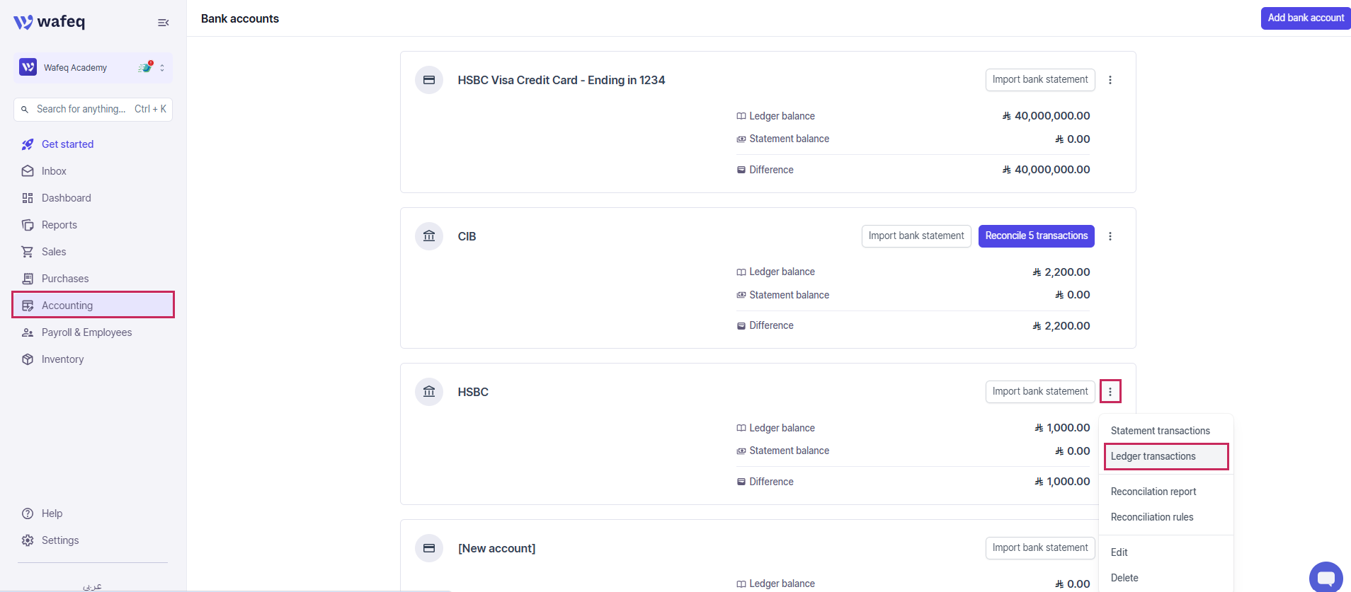Import bank statement for HSBC account
The image size is (1351, 592).
pos(1040,392)
